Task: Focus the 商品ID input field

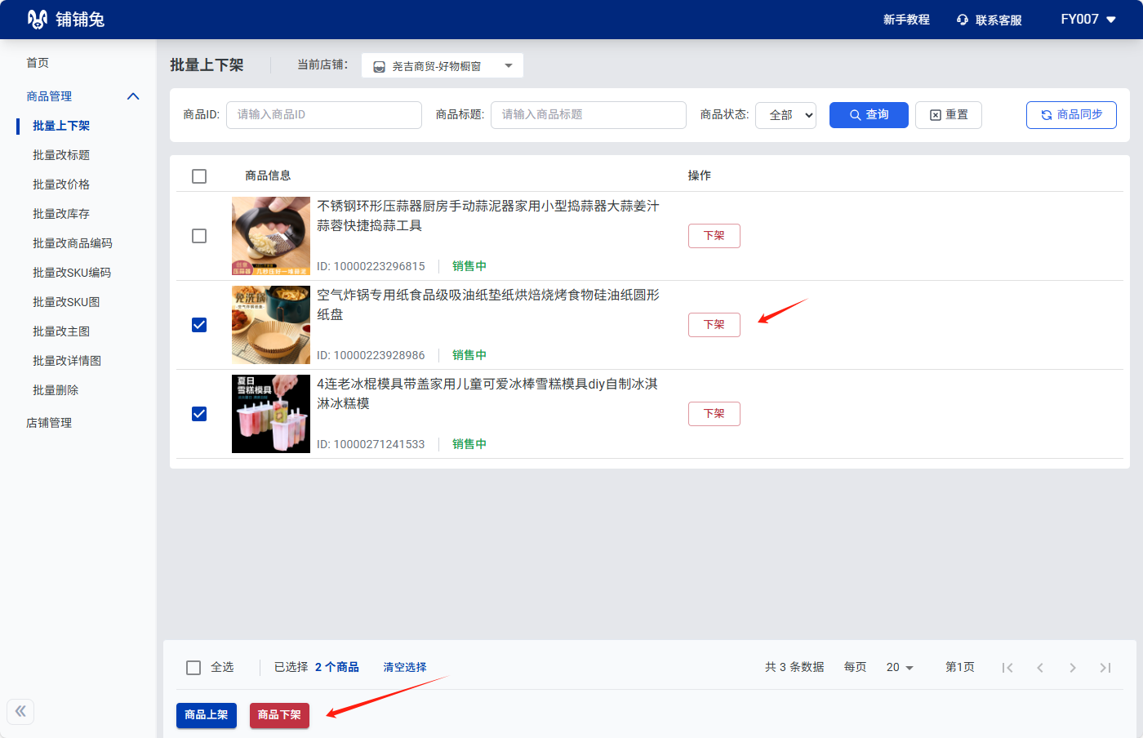Action: point(323,115)
